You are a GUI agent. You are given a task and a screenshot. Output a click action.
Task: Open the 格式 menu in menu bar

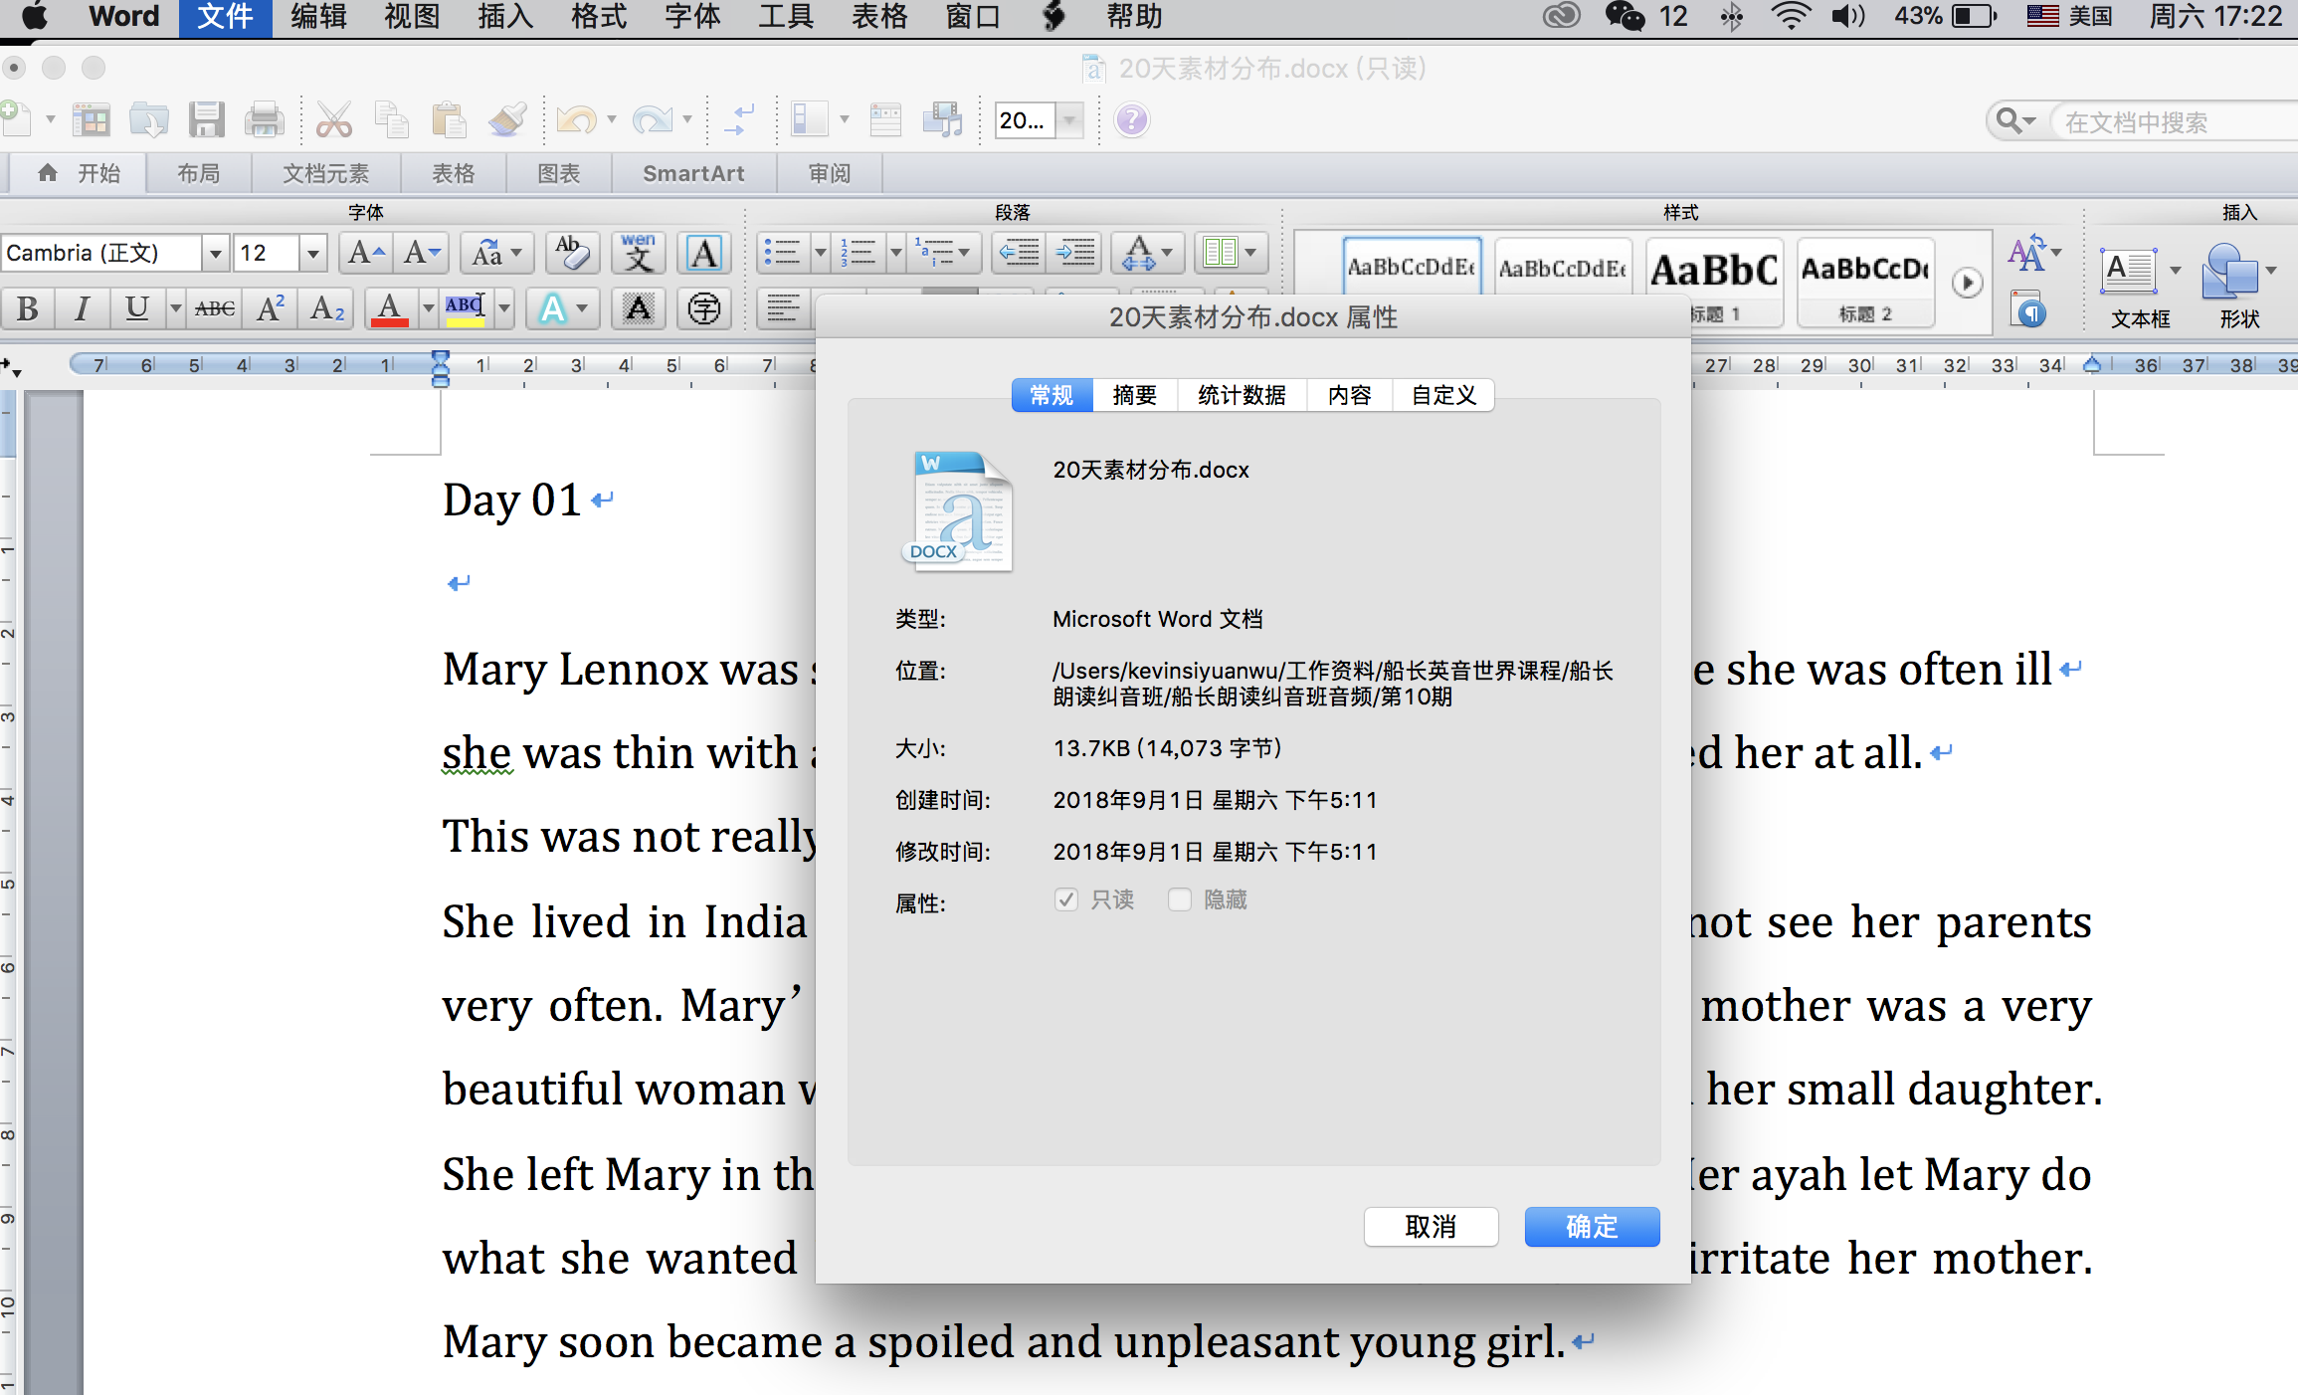click(x=599, y=17)
